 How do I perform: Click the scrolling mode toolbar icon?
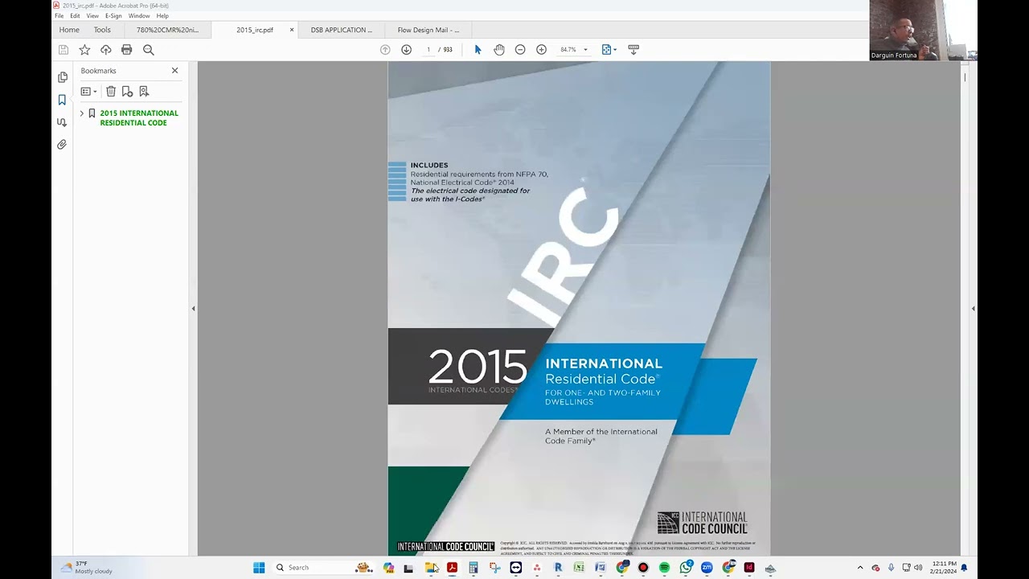click(633, 50)
